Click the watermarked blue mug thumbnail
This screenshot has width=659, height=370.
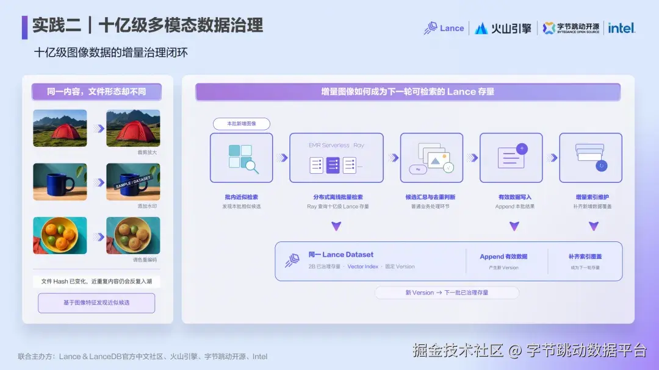133,182
